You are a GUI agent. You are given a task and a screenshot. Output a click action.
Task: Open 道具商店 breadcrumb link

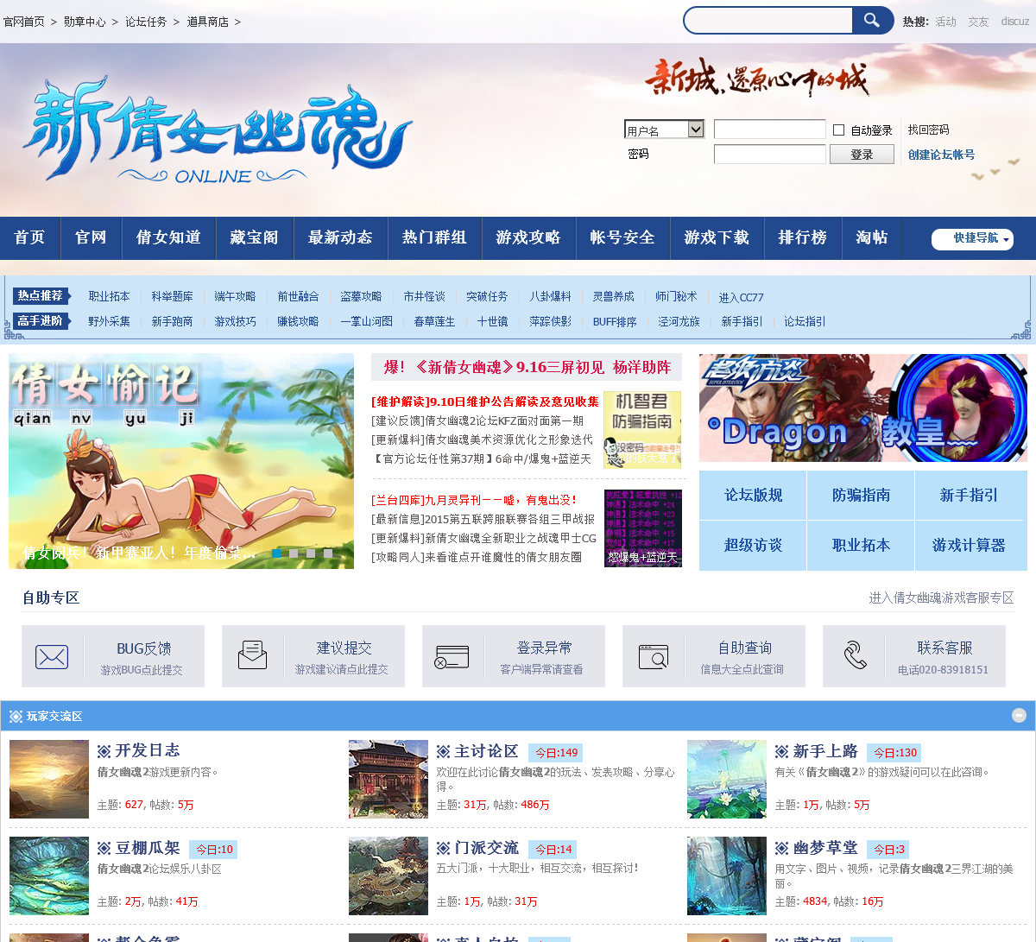tap(208, 22)
